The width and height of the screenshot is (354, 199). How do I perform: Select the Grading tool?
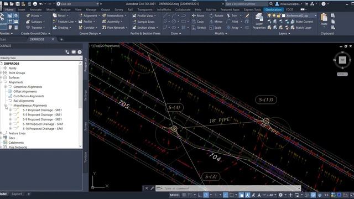(61, 28)
